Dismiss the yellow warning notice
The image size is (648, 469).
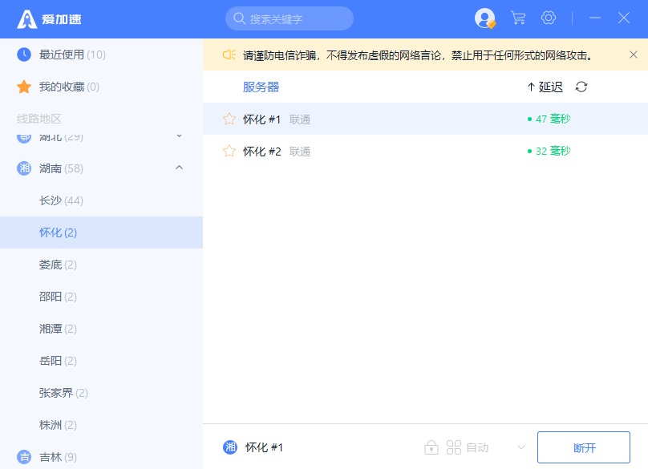click(633, 55)
